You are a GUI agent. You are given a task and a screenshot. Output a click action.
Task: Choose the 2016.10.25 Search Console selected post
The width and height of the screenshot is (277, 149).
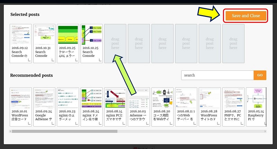point(91,43)
